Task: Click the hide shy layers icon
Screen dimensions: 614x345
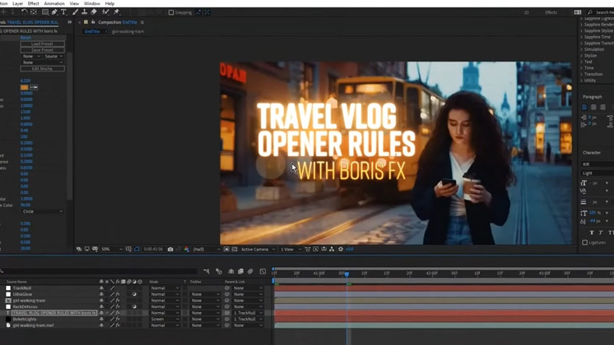Action: point(231,271)
